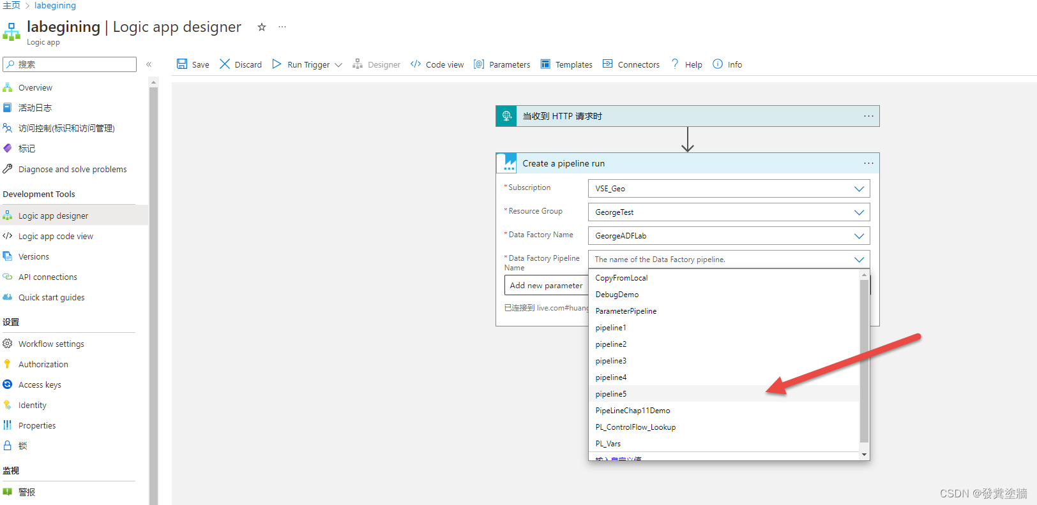Viewport: 1037px width, 505px height.
Task: Click the Info circle icon
Action: [718, 64]
